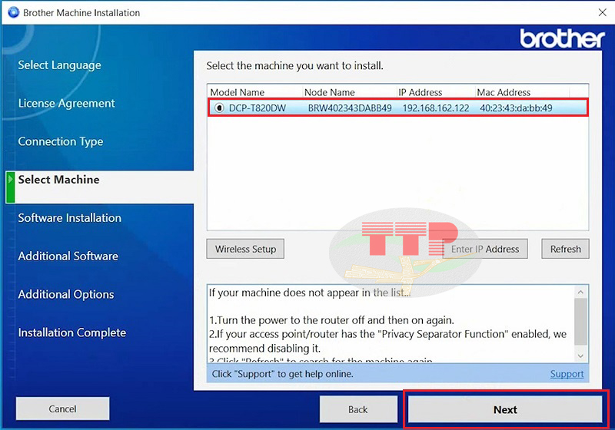Close the Brother Machine Installation window
The height and width of the screenshot is (430, 615).
(x=603, y=12)
